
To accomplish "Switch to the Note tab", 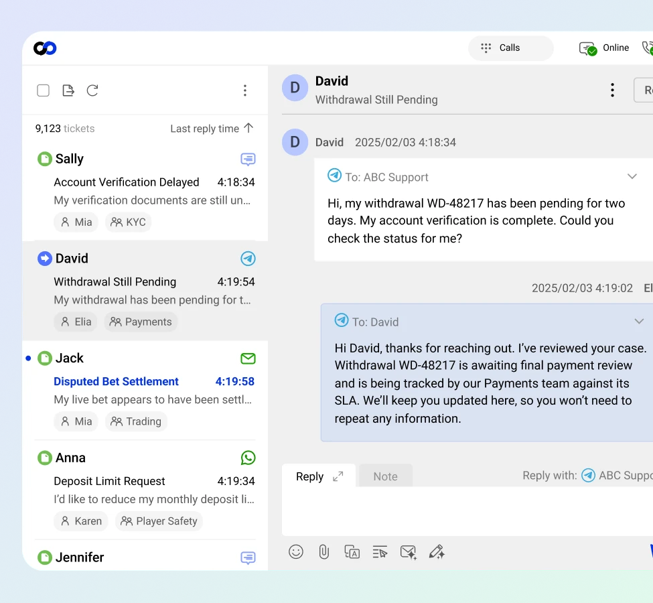I will 386,476.
